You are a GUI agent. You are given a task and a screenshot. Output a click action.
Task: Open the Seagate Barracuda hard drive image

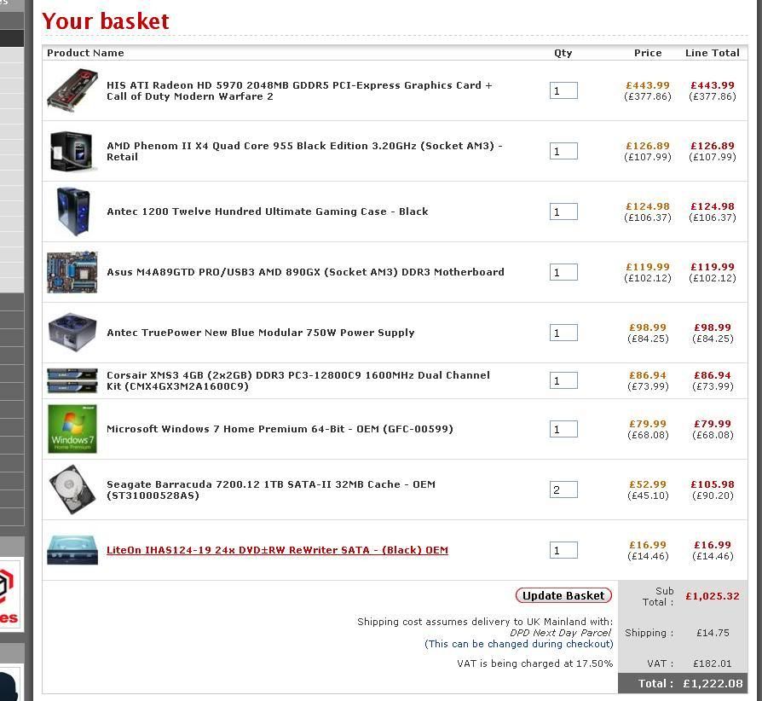coord(72,490)
